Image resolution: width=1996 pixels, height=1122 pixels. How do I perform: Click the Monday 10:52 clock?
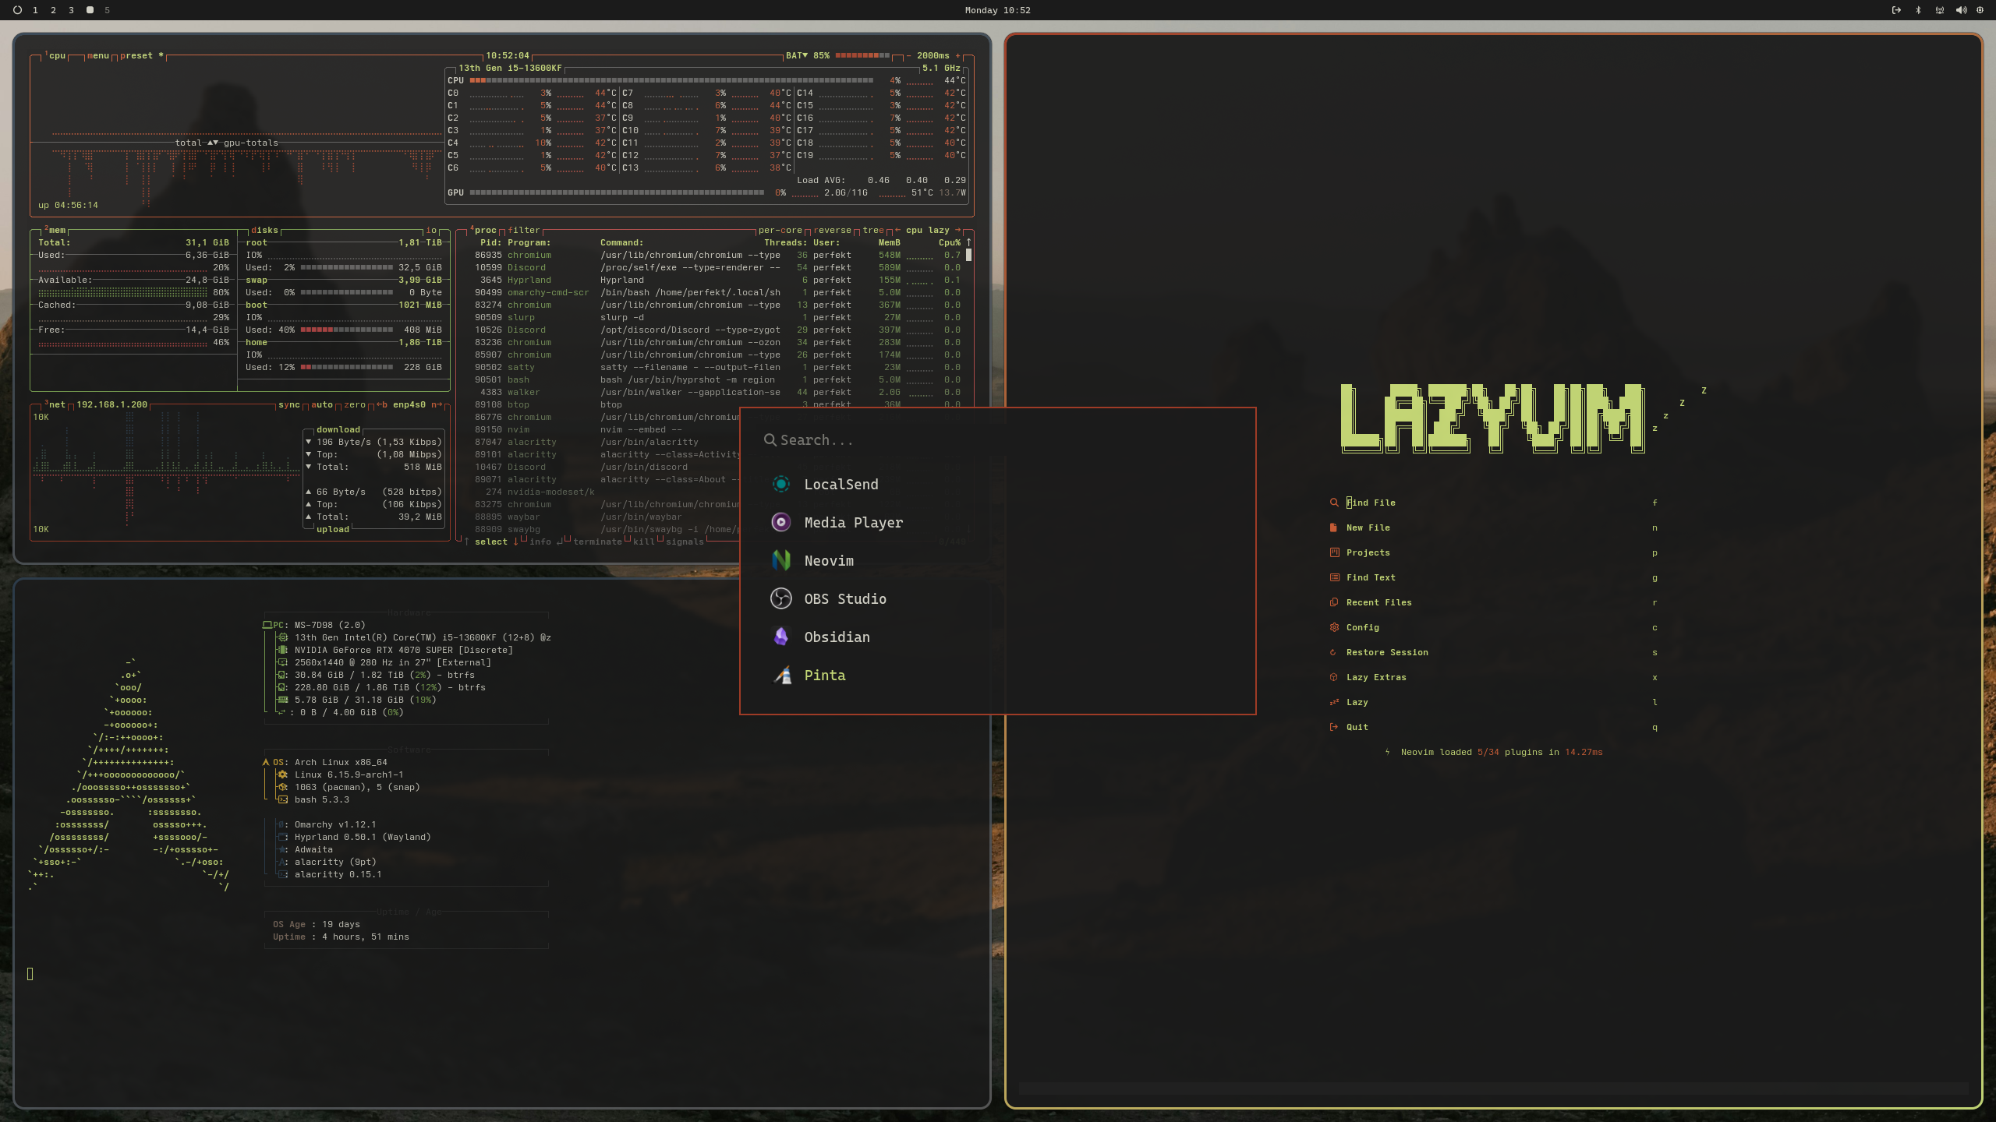tap(997, 10)
